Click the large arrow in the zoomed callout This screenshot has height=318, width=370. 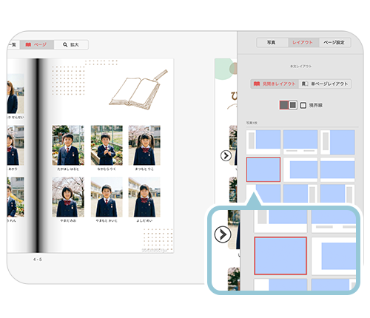223,234
